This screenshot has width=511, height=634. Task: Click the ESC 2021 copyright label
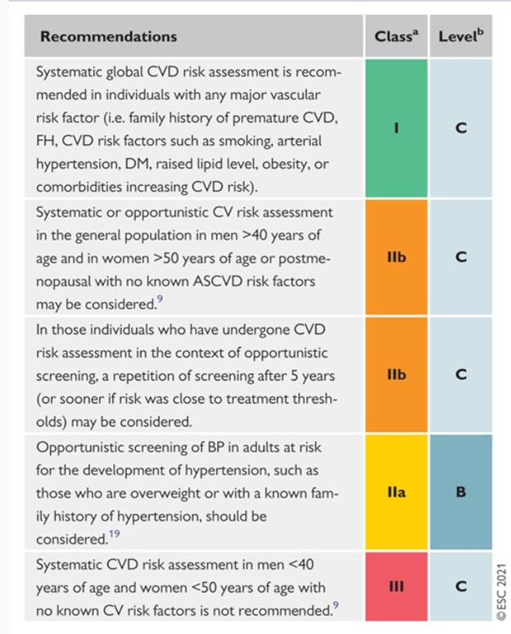pyautogui.click(x=502, y=594)
